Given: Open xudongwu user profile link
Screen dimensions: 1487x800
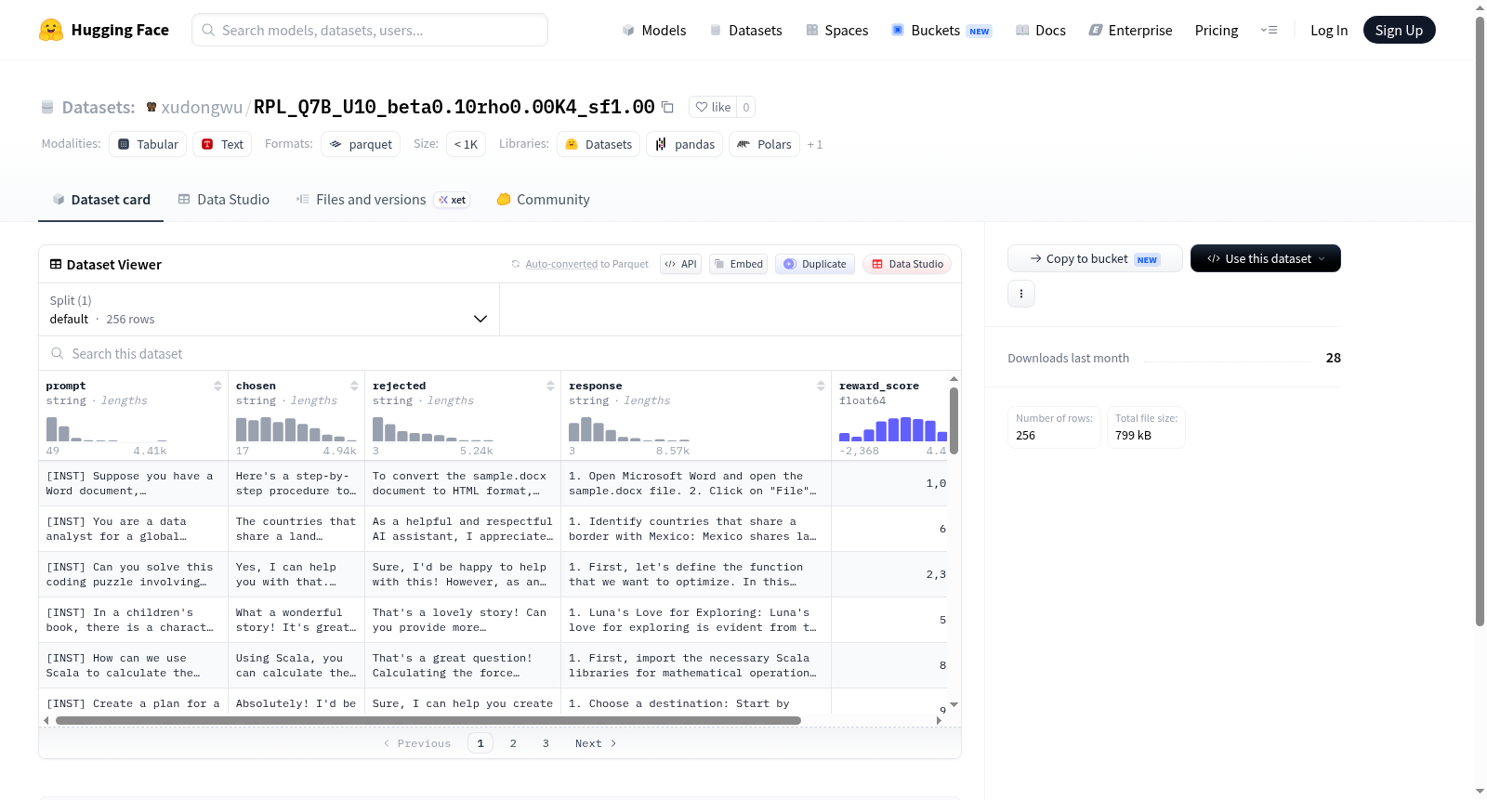Looking at the screenshot, I should pyautogui.click(x=202, y=107).
